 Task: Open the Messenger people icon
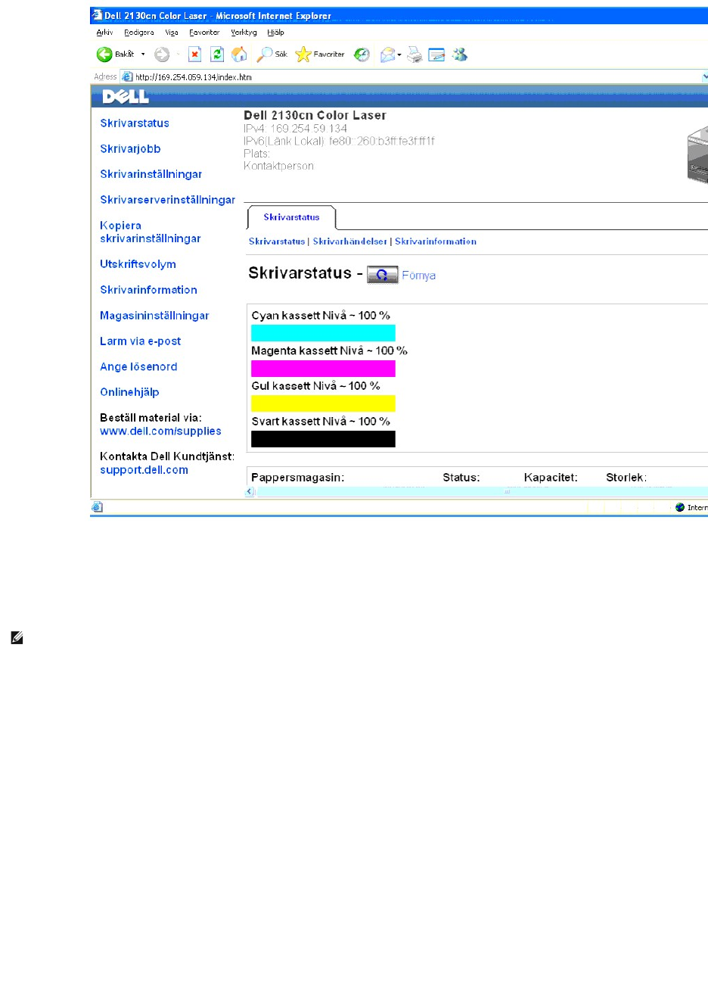click(460, 54)
